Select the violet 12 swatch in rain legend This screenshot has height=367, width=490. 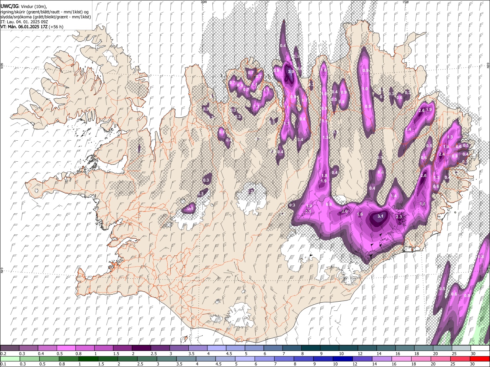(x=362, y=359)
